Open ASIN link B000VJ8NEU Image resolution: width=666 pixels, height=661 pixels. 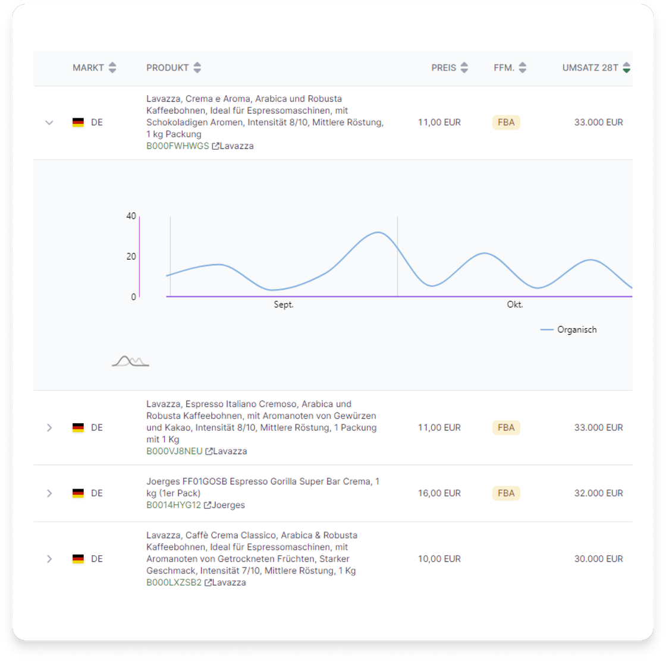tap(174, 451)
